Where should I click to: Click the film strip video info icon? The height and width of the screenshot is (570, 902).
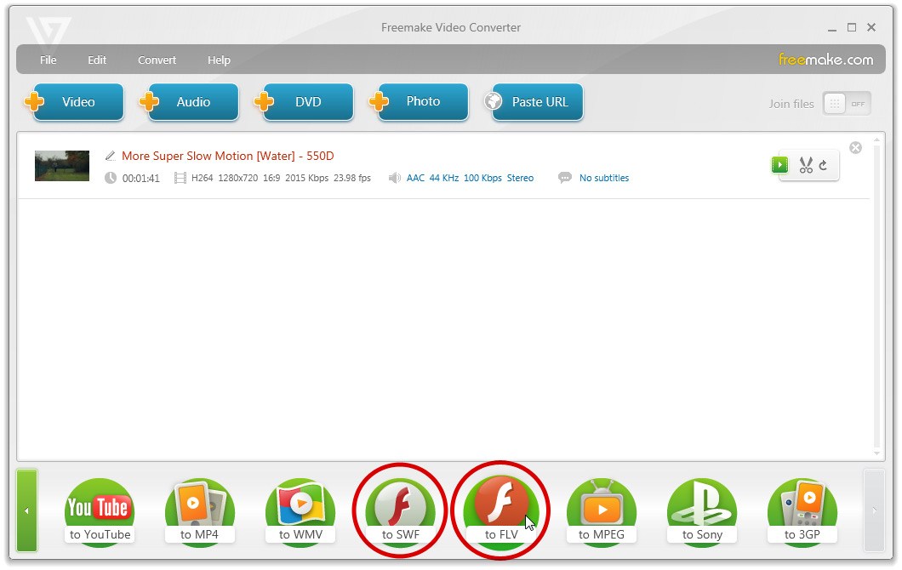[x=180, y=179]
